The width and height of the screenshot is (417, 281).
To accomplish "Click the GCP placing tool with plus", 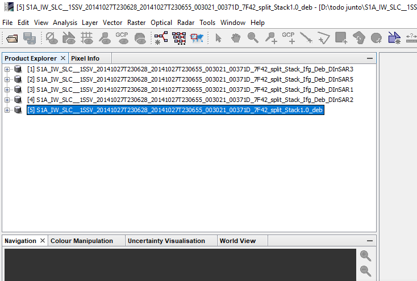I will (288, 38).
